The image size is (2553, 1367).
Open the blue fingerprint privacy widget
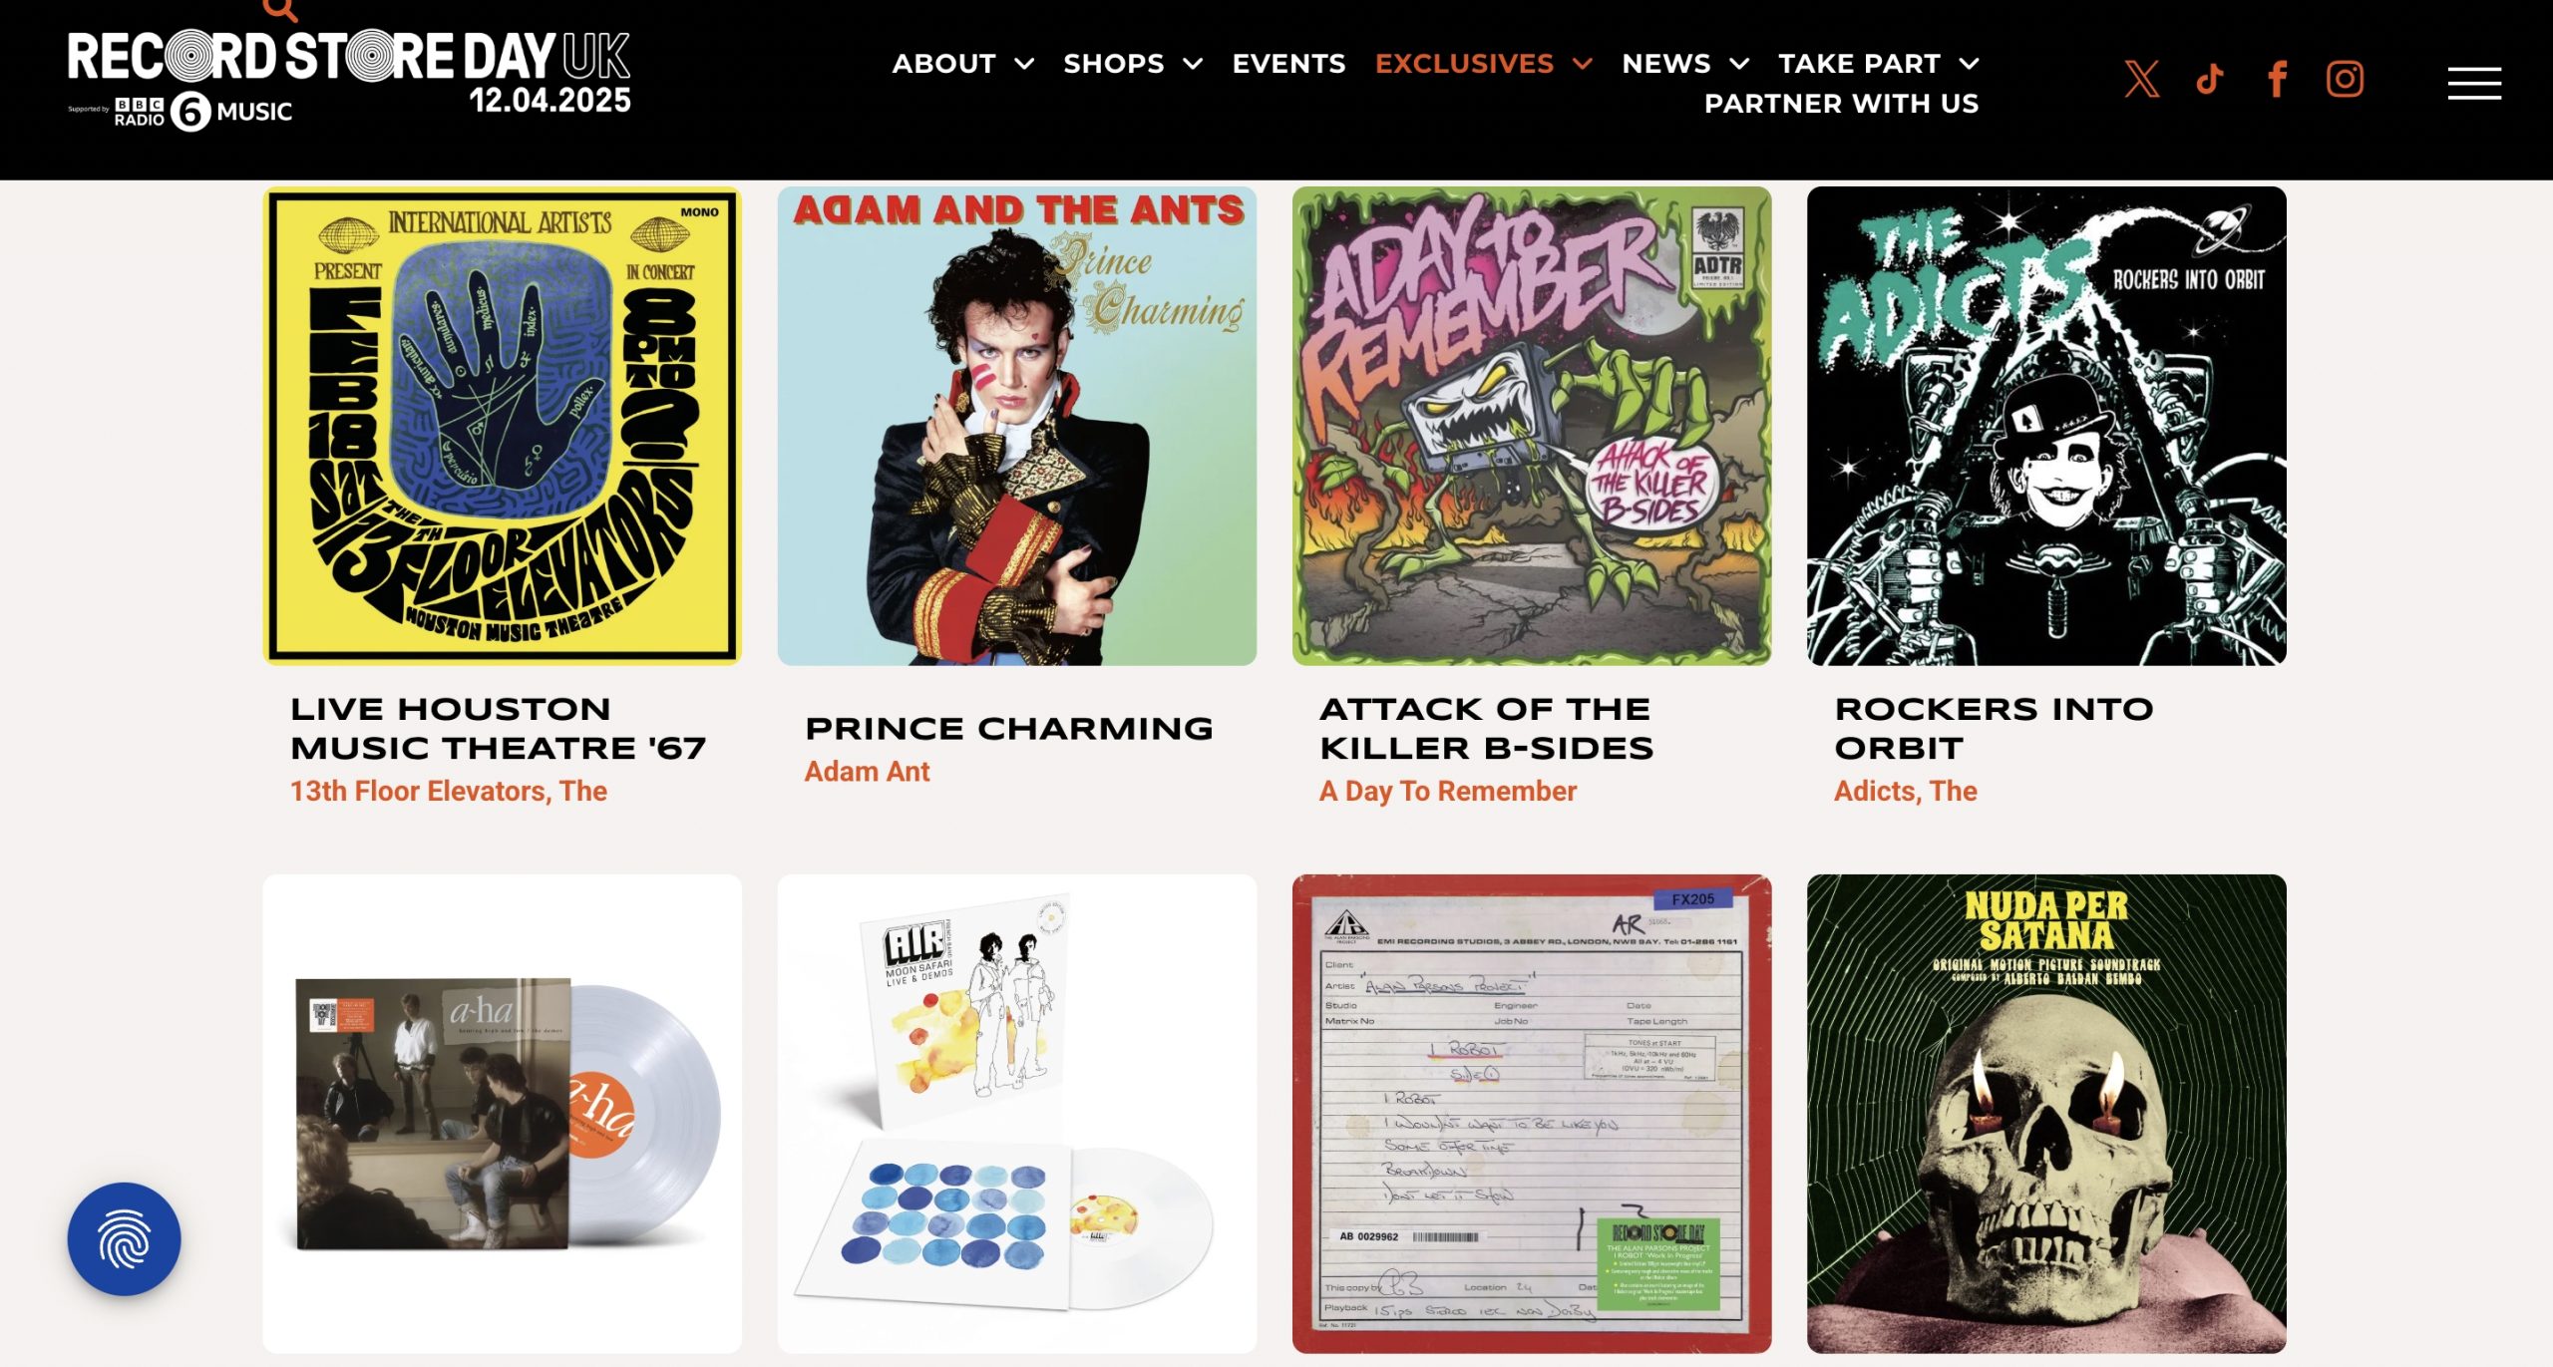coord(124,1238)
